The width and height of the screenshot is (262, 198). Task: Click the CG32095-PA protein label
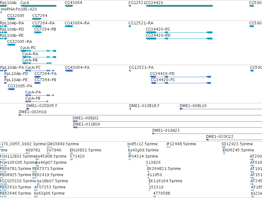pyautogui.click(x=20, y=86)
